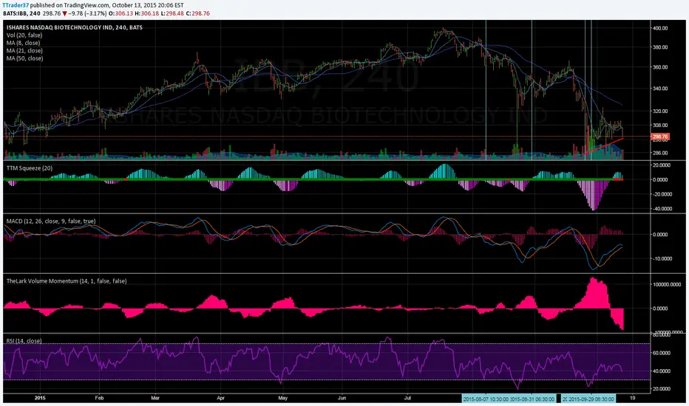Click the 40.0000 value on RSI axis
The height and width of the screenshot is (406, 689).
(x=662, y=371)
